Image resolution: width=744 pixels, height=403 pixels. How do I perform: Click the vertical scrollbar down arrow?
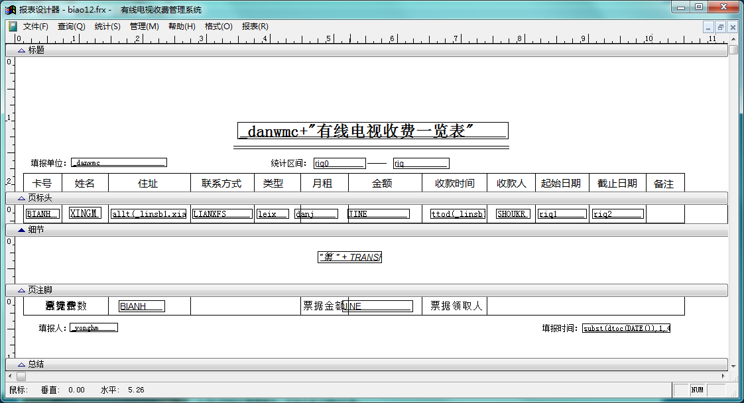(x=733, y=365)
